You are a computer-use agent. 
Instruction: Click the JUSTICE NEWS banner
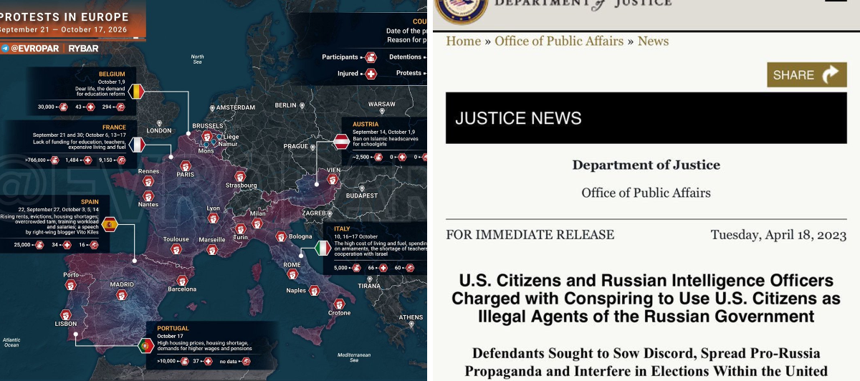[646, 118]
